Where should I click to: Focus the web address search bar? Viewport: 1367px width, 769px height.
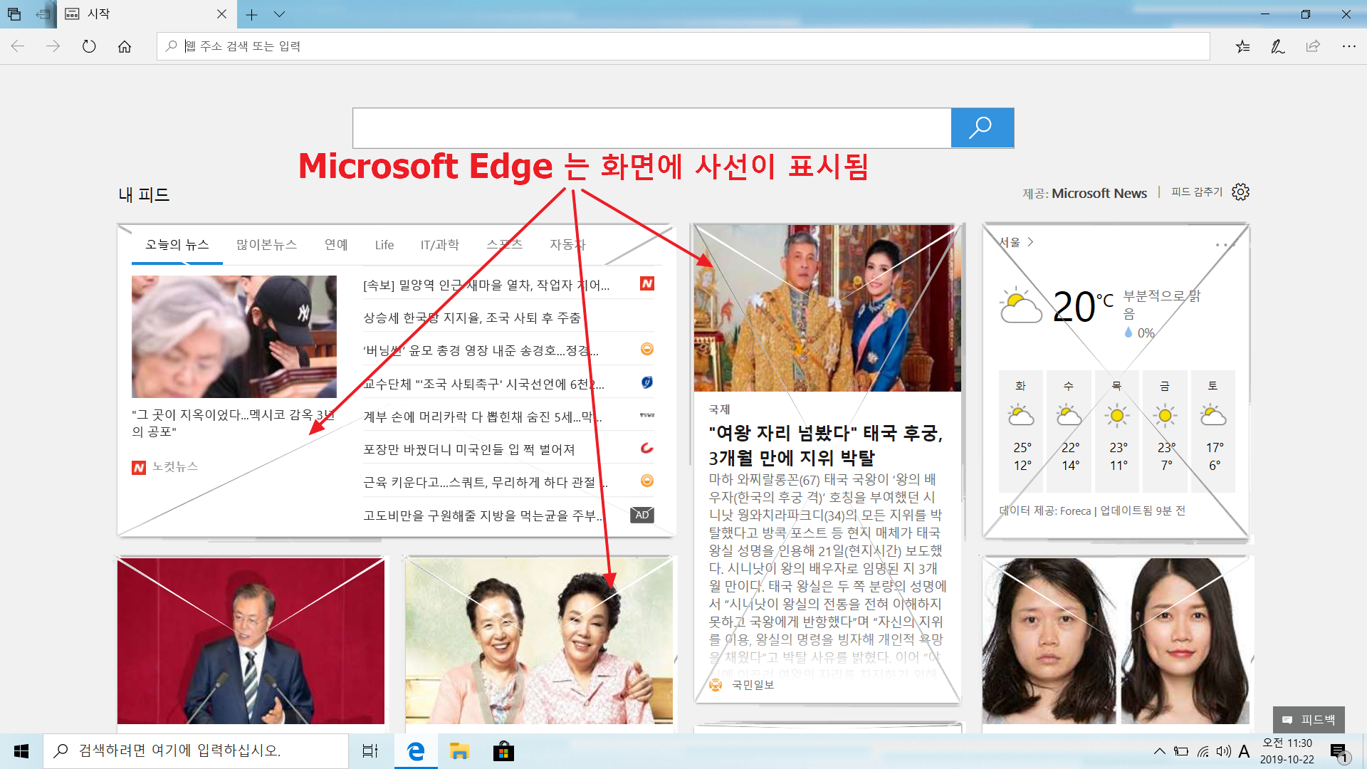[x=683, y=46]
